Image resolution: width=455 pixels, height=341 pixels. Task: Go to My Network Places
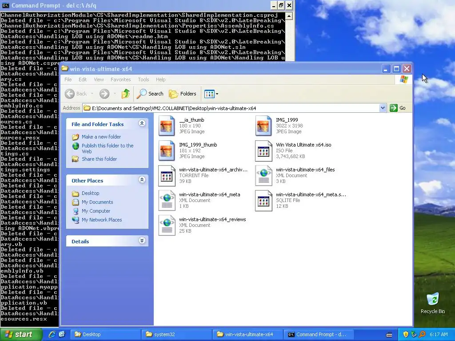pyautogui.click(x=102, y=220)
